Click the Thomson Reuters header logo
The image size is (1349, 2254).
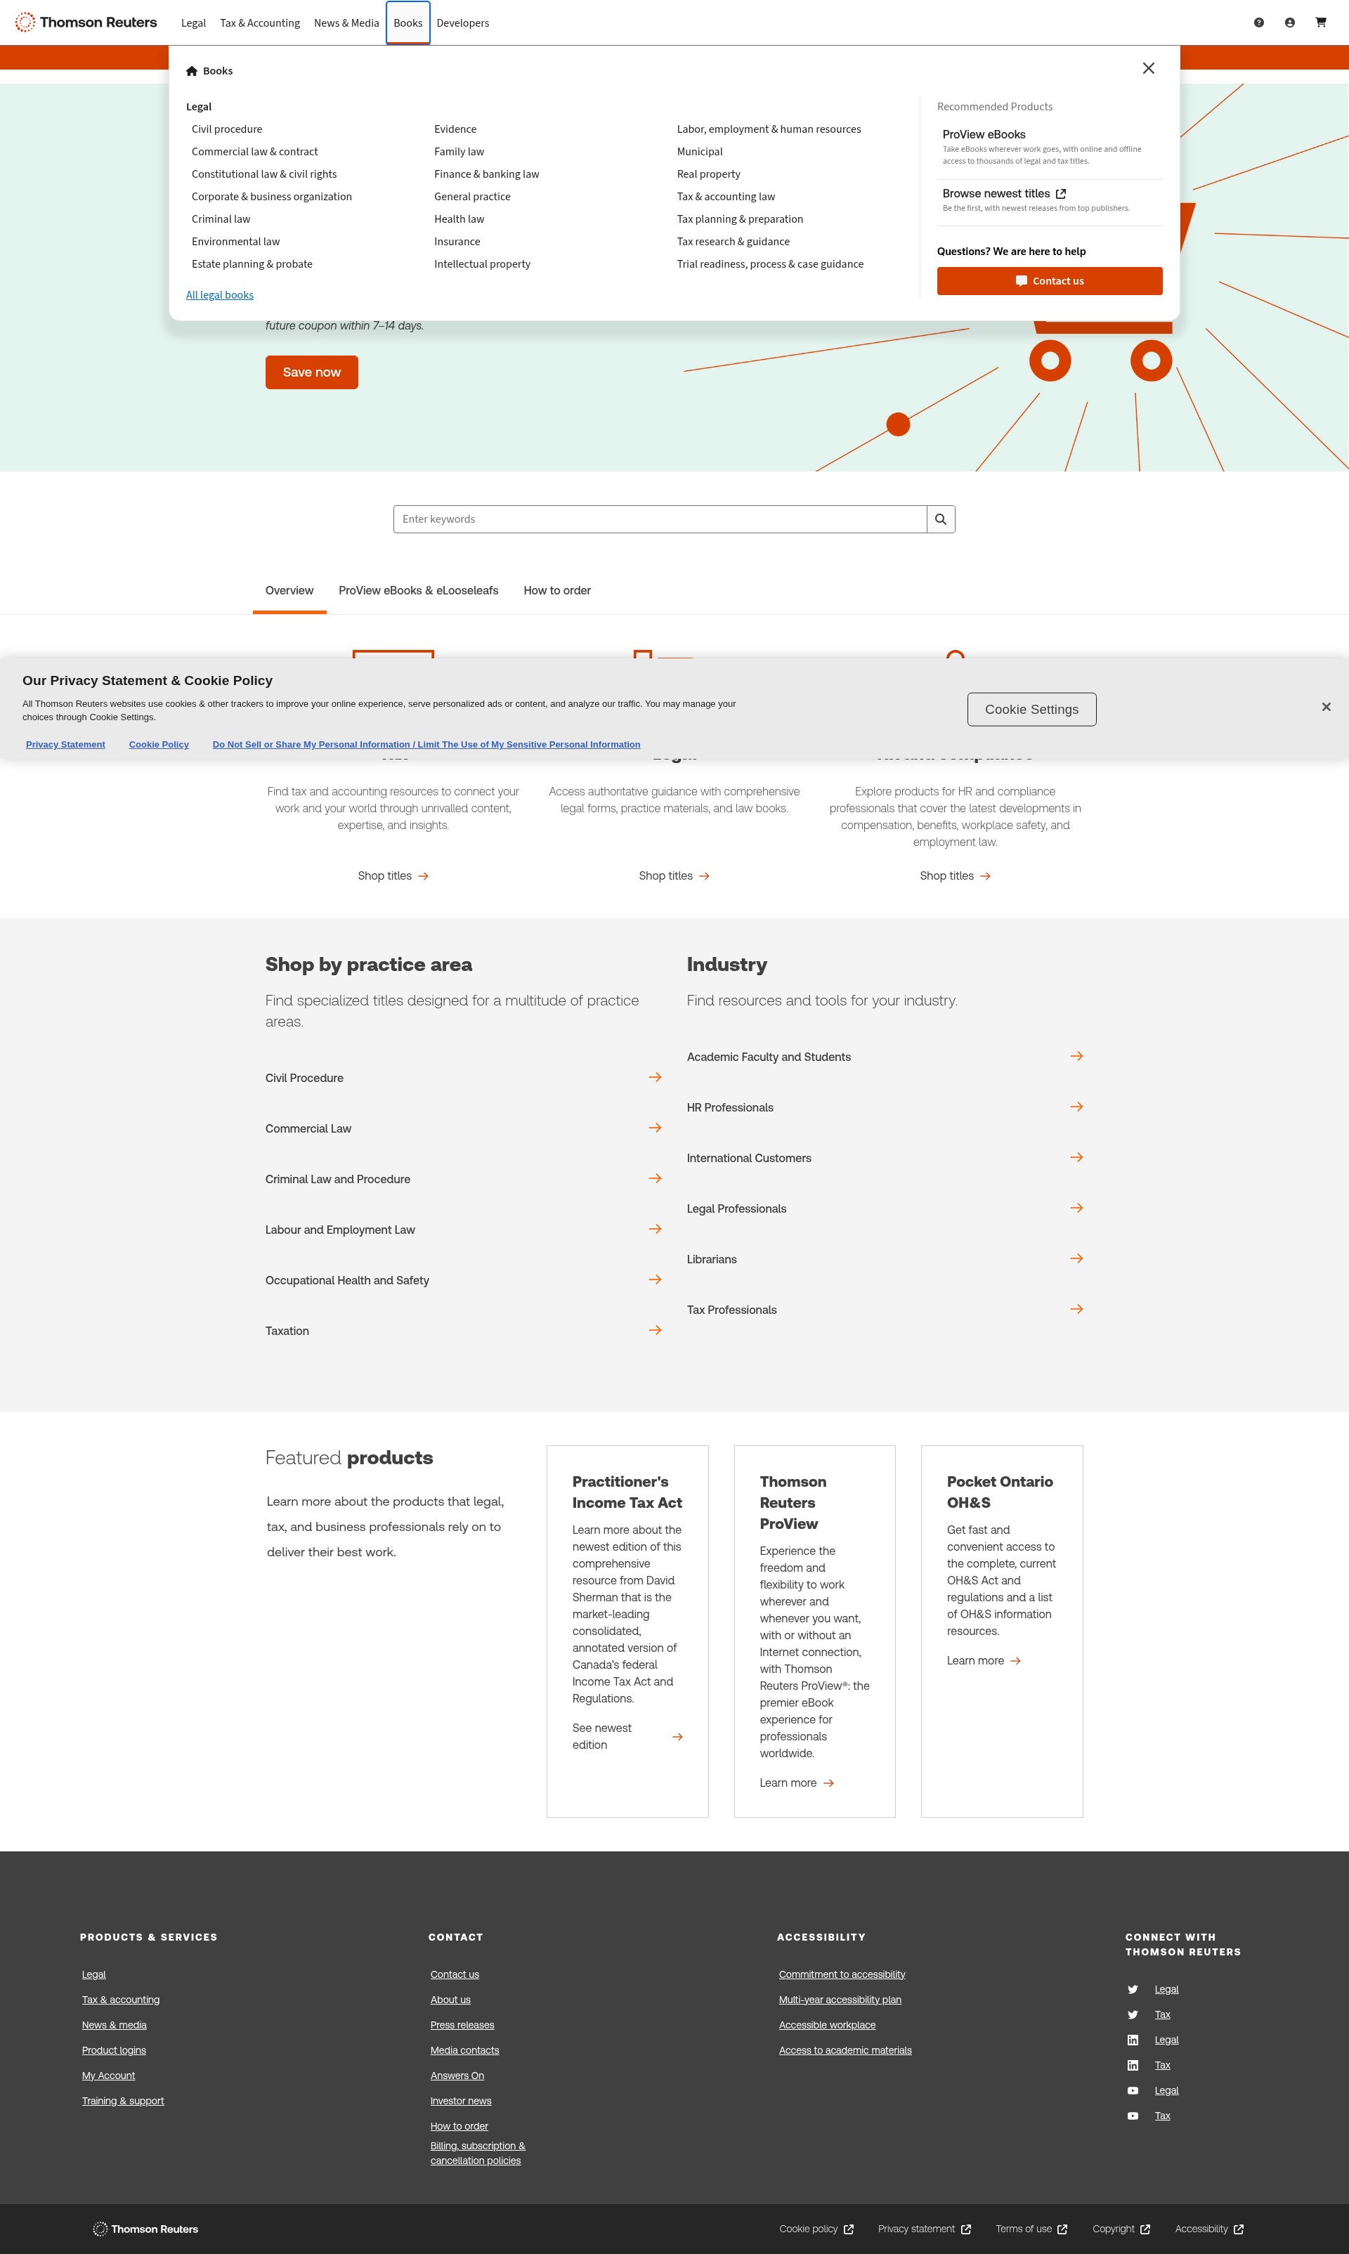[x=86, y=22]
